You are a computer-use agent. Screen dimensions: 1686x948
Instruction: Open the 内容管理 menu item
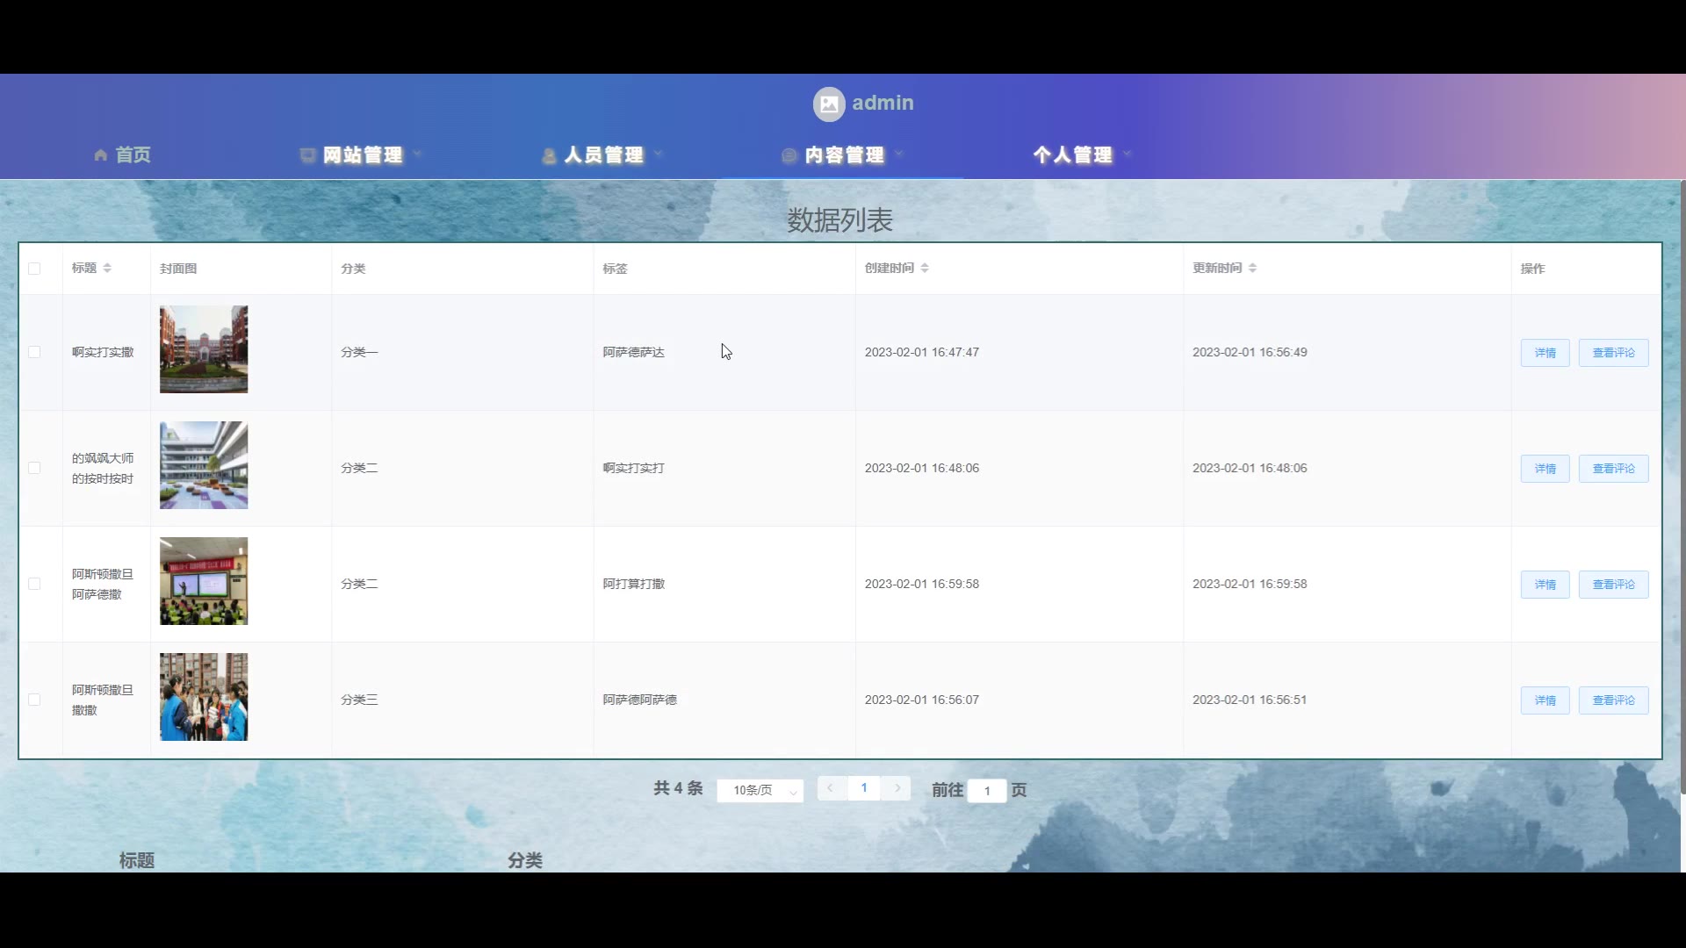844,155
